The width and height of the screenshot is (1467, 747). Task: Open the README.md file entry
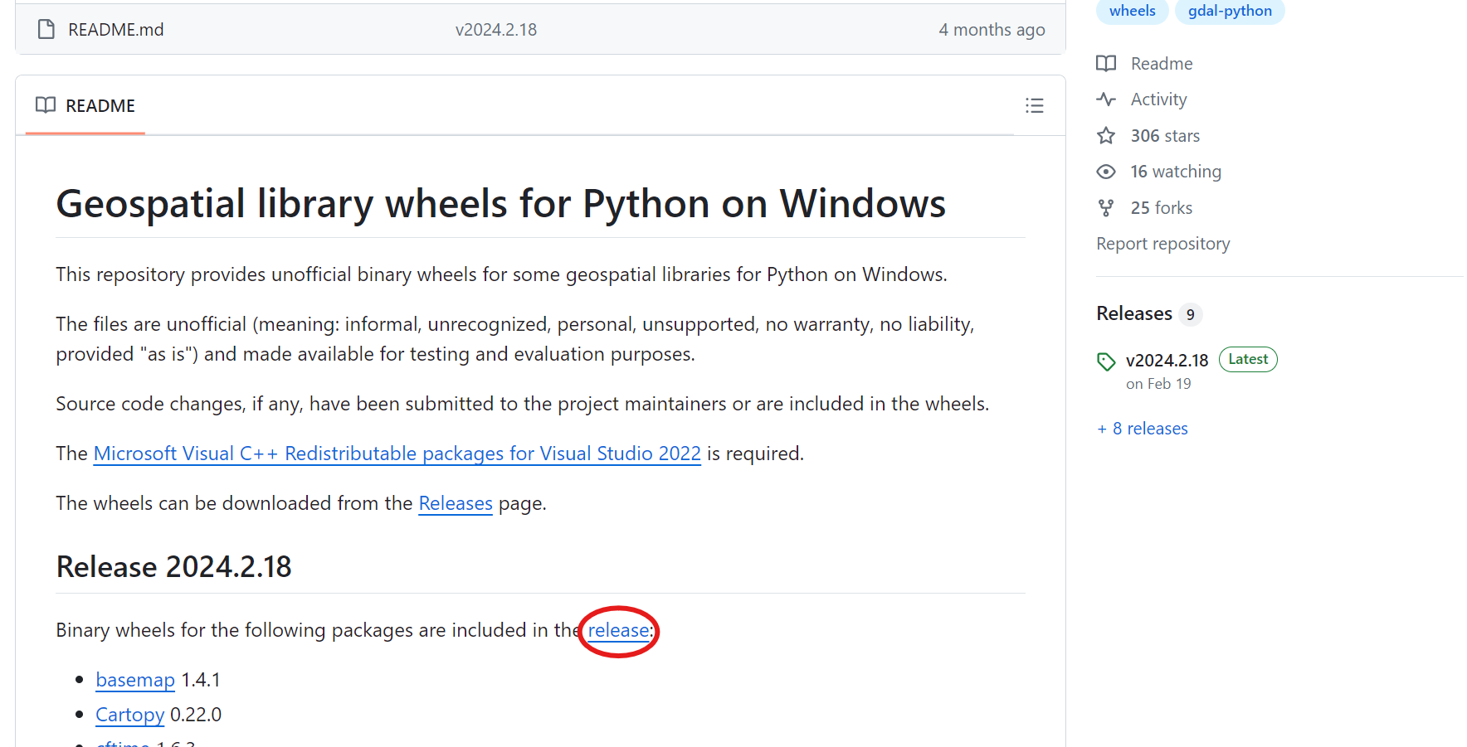[115, 29]
